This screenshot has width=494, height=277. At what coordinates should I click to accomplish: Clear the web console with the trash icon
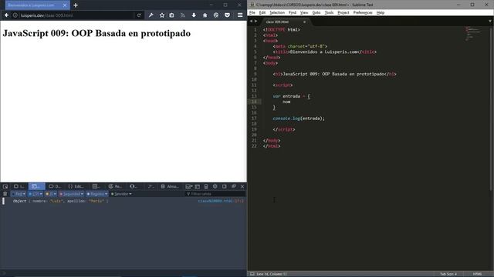click(x=5, y=194)
